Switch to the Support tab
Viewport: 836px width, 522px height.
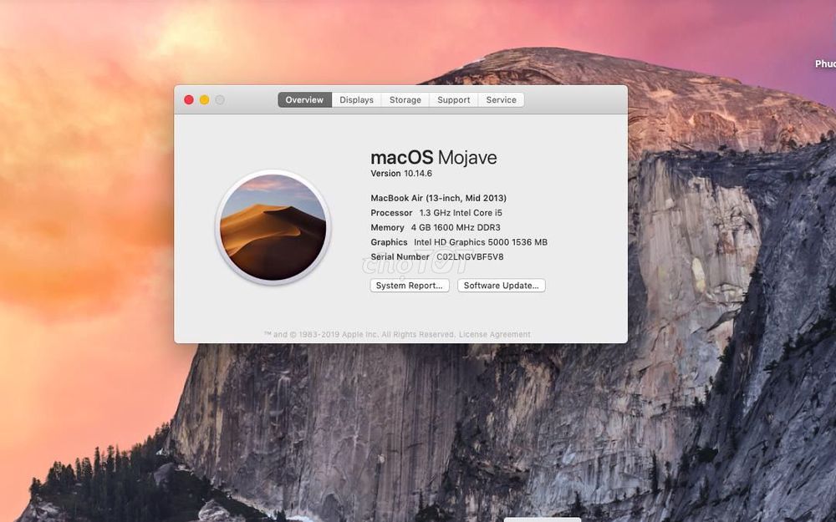pyautogui.click(x=454, y=99)
